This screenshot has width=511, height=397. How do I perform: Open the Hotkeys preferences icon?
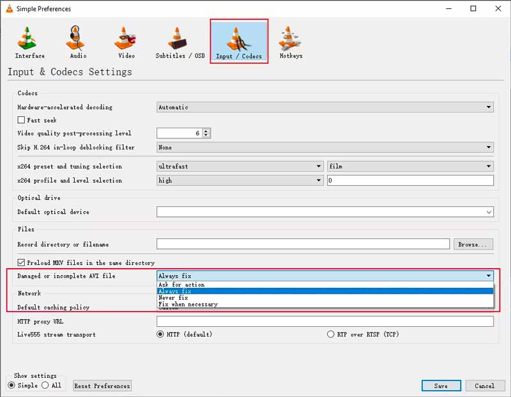click(291, 42)
